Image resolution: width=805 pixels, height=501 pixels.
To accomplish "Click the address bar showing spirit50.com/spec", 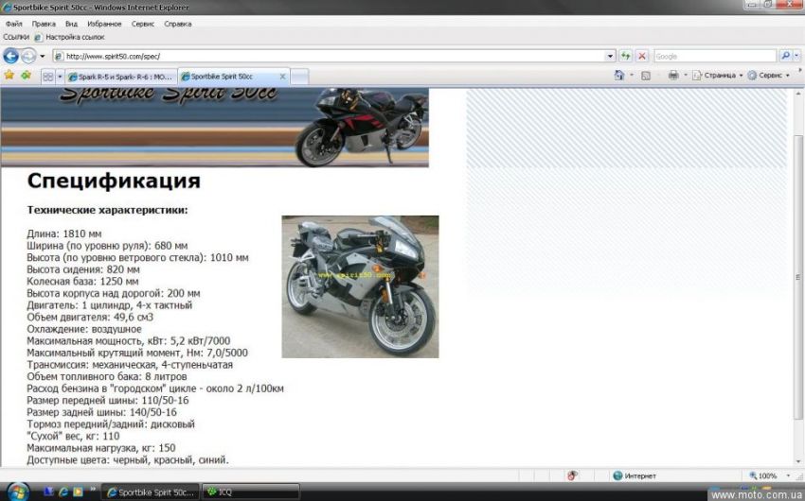I will [329, 56].
